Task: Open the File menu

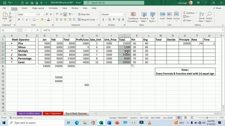Action: 4,8
